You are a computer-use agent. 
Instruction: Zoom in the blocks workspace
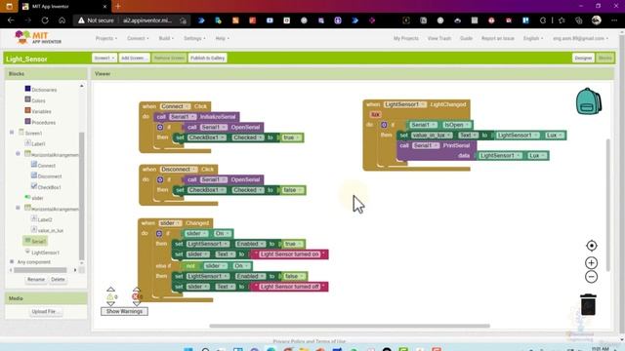click(591, 262)
